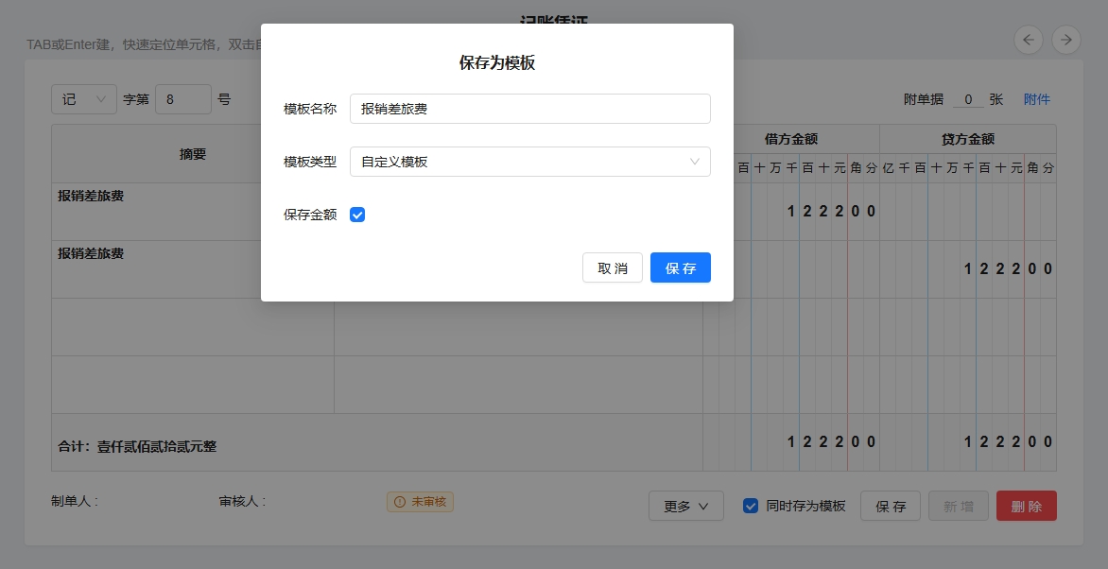
Task: Open the 模板类型 dropdown
Action: coord(529,162)
